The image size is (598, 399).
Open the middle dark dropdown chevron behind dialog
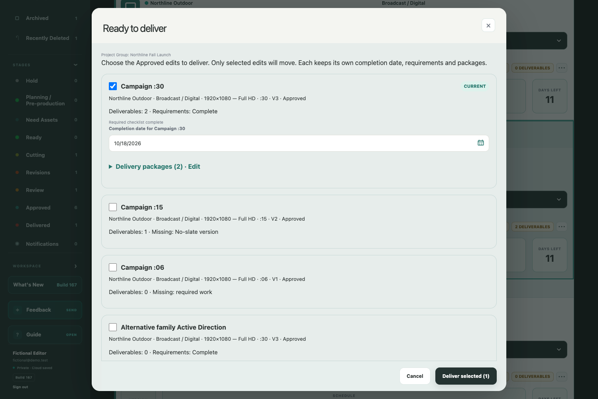(559, 199)
